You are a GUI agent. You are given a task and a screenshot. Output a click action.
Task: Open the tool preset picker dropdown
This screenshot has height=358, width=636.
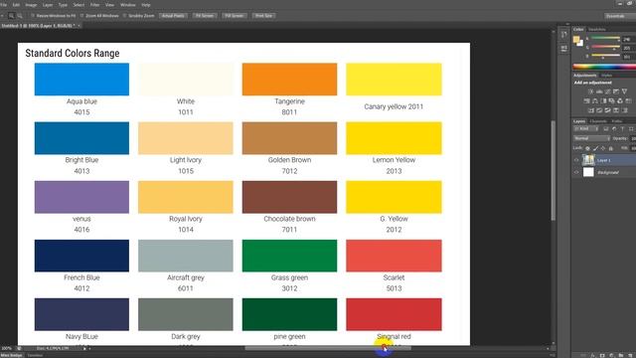point(2,16)
